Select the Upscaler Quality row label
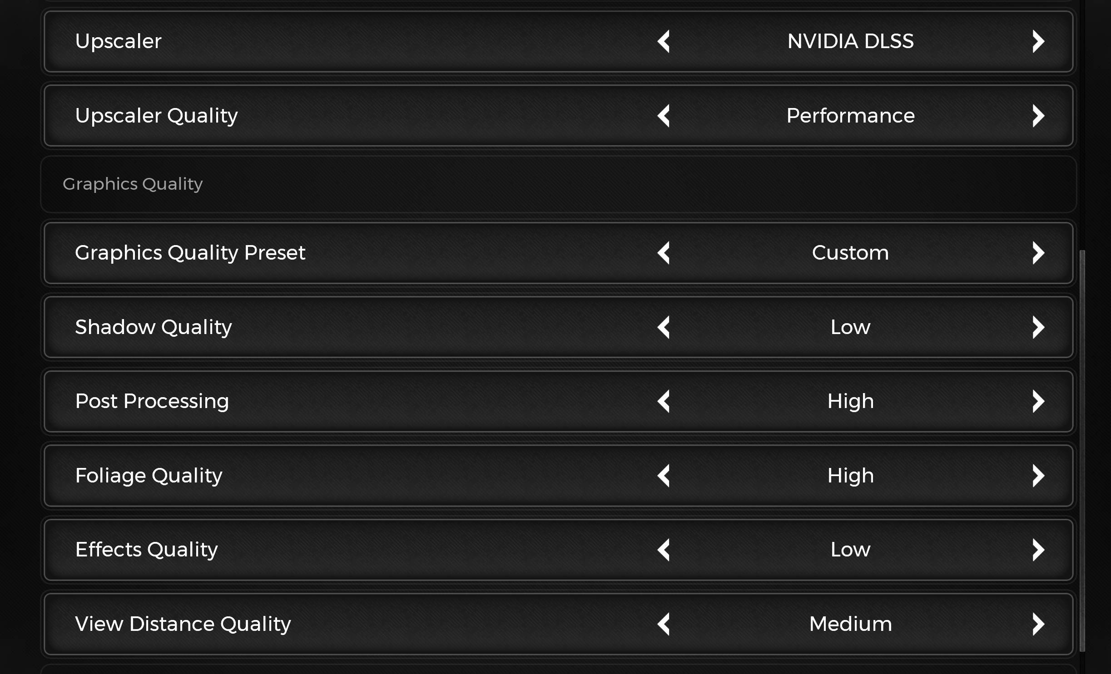 click(x=156, y=116)
